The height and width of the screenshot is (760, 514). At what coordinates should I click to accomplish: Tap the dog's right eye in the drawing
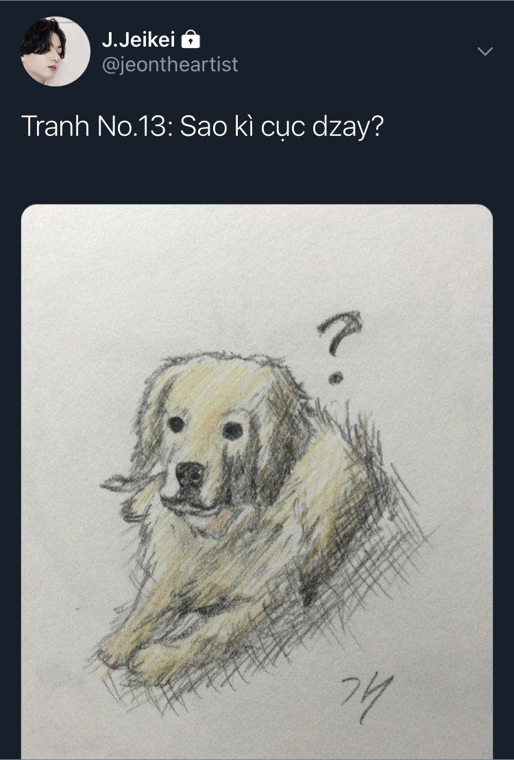pos(232,430)
